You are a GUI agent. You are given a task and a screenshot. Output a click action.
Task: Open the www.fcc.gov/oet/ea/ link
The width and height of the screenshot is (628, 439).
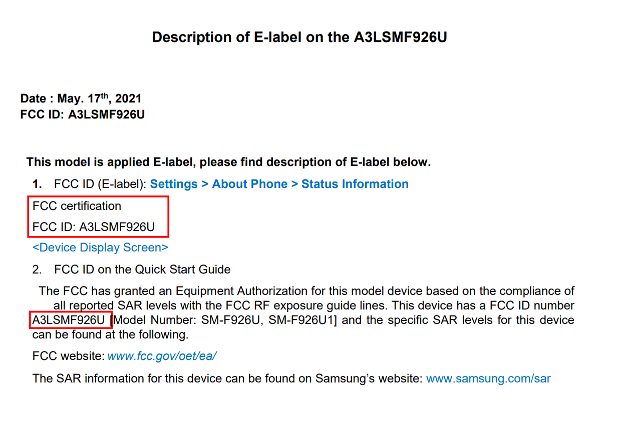[162, 356]
